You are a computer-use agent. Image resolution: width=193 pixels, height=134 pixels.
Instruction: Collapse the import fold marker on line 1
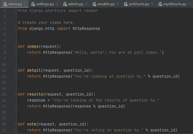click(x=16, y=11)
